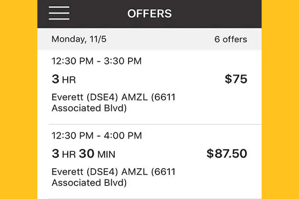Click the yellow margin left of the app

18,99
